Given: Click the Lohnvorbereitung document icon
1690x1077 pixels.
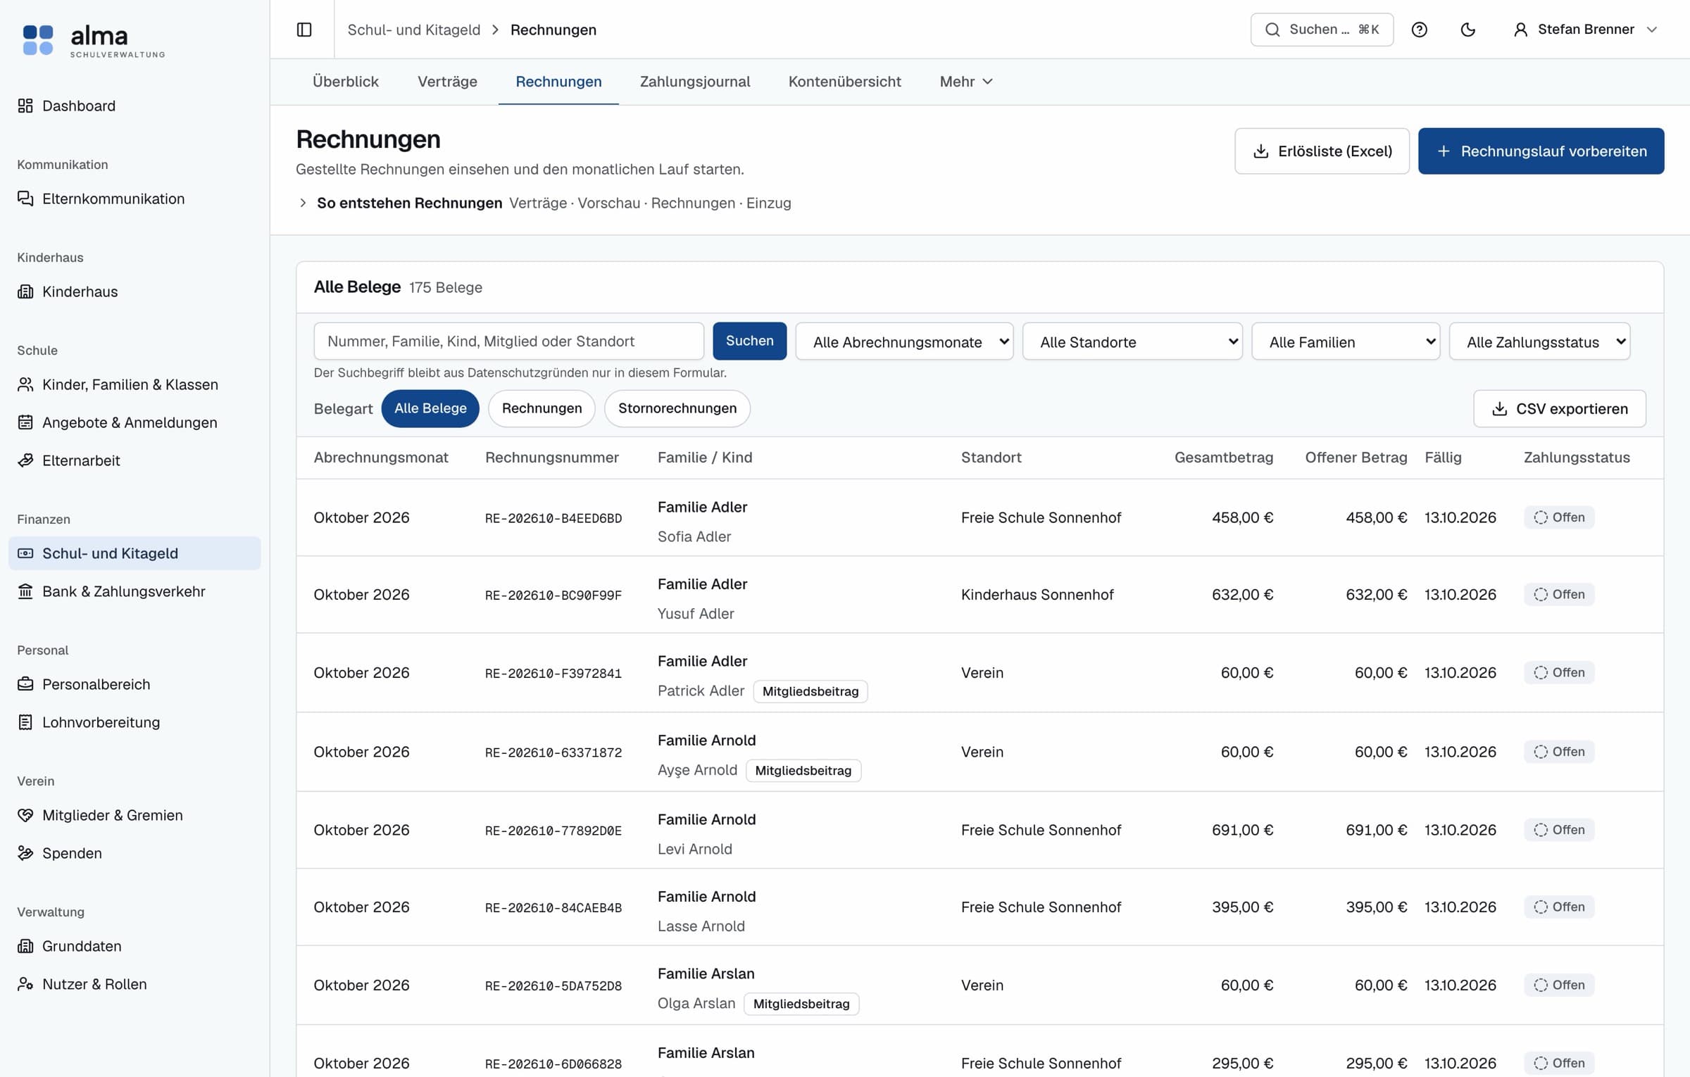Looking at the screenshot, I should [25, 722].
